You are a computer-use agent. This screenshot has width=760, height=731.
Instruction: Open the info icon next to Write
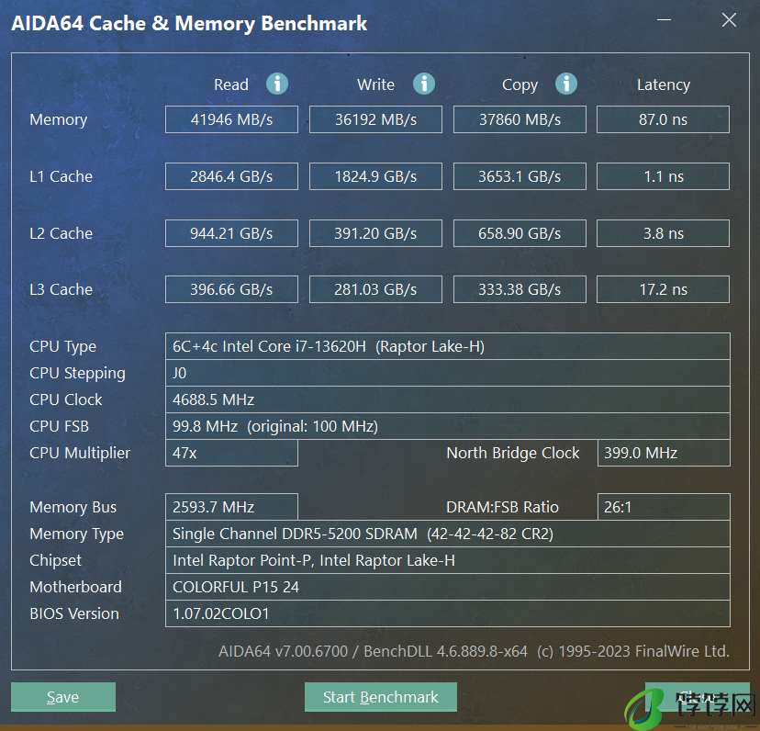coord(424,84)
